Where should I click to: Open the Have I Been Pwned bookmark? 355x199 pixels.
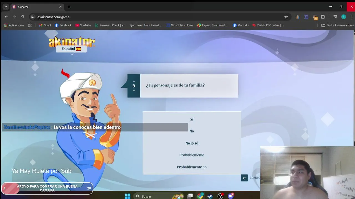(x=146, y=25)
